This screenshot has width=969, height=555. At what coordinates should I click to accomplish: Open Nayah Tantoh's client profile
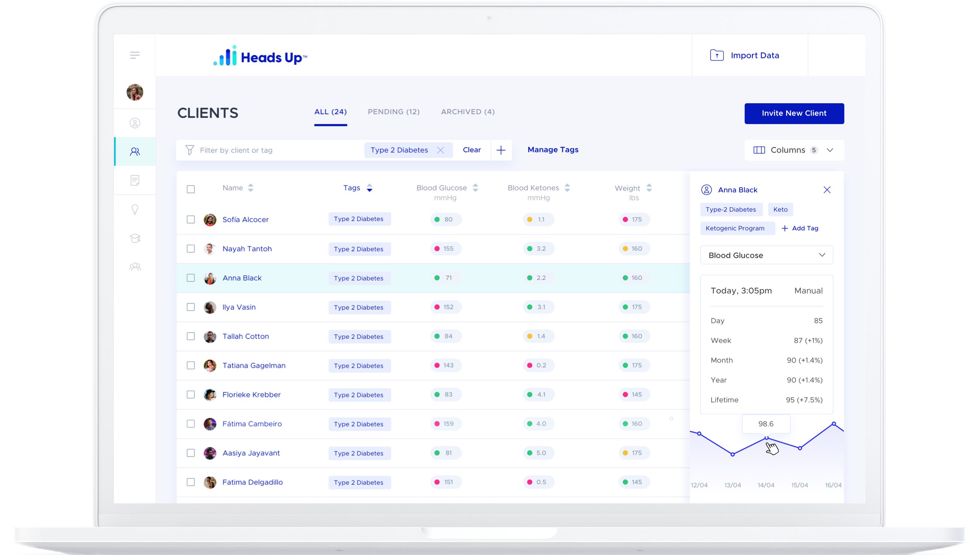click(247, 249)
